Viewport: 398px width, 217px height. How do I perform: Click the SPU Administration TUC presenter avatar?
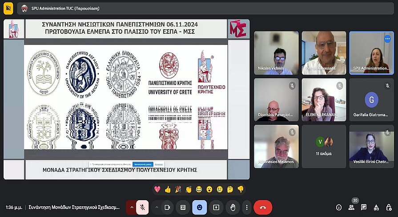pyautogui.click(x=24, y=8)
